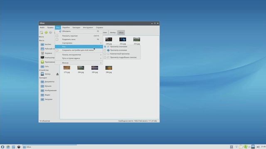
Task: Click the Обои path button
Action: [121, 32]
